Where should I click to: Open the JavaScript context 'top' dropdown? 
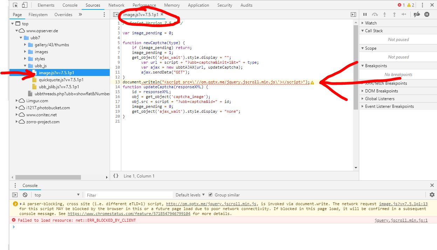57,195
